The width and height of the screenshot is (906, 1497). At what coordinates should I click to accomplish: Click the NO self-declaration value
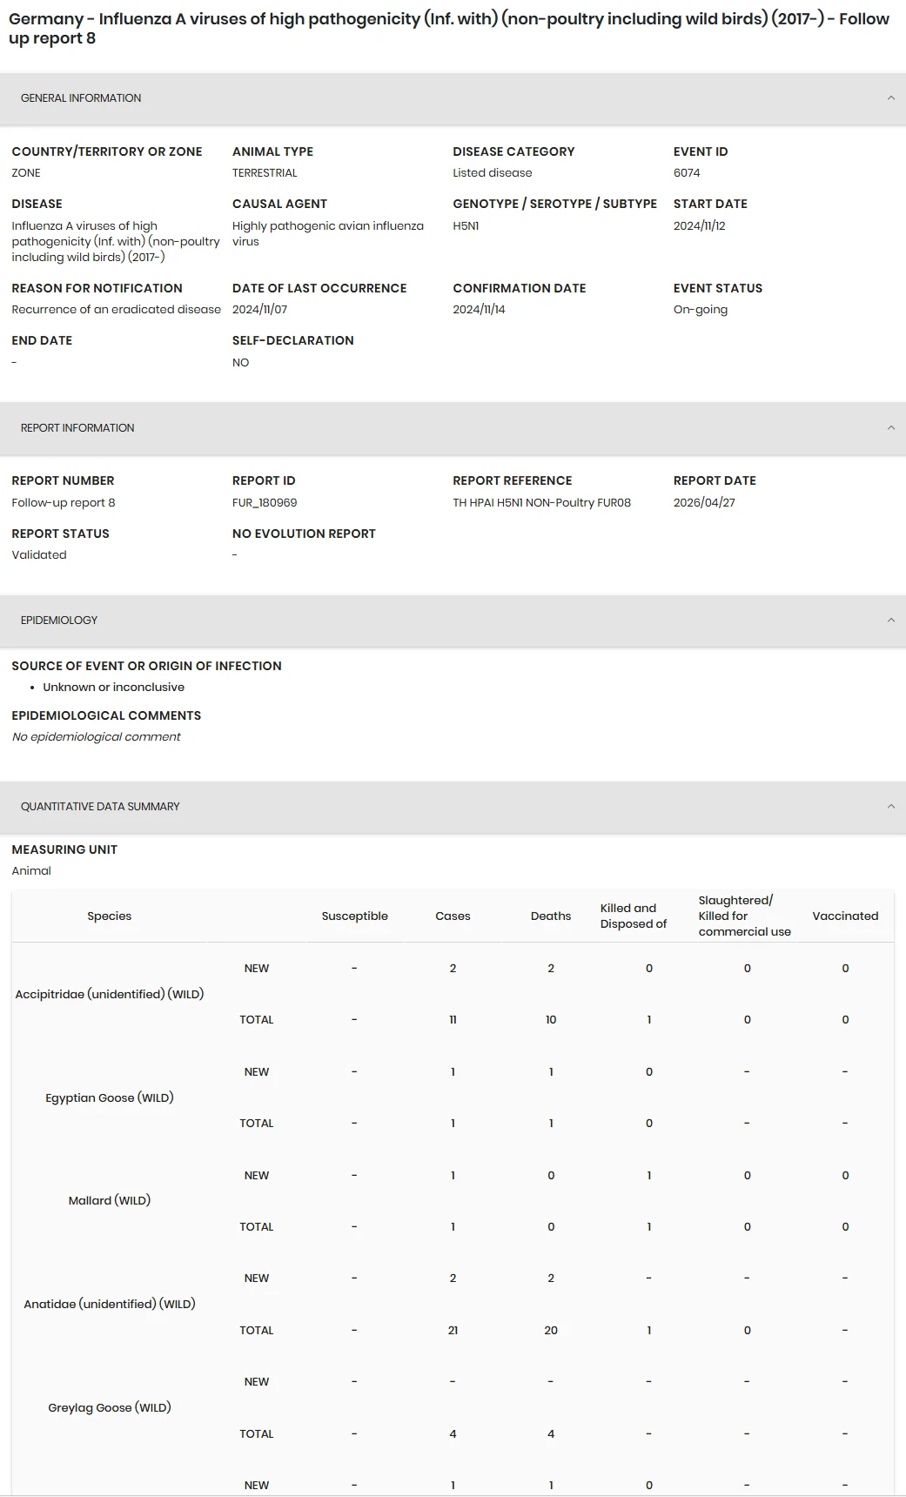coord(241,363)
